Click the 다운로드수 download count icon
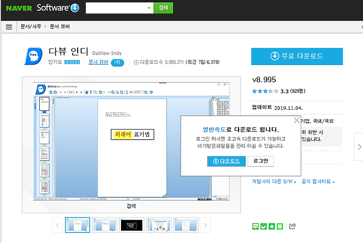Screen dimensions: 363x243 pos(136,62)
